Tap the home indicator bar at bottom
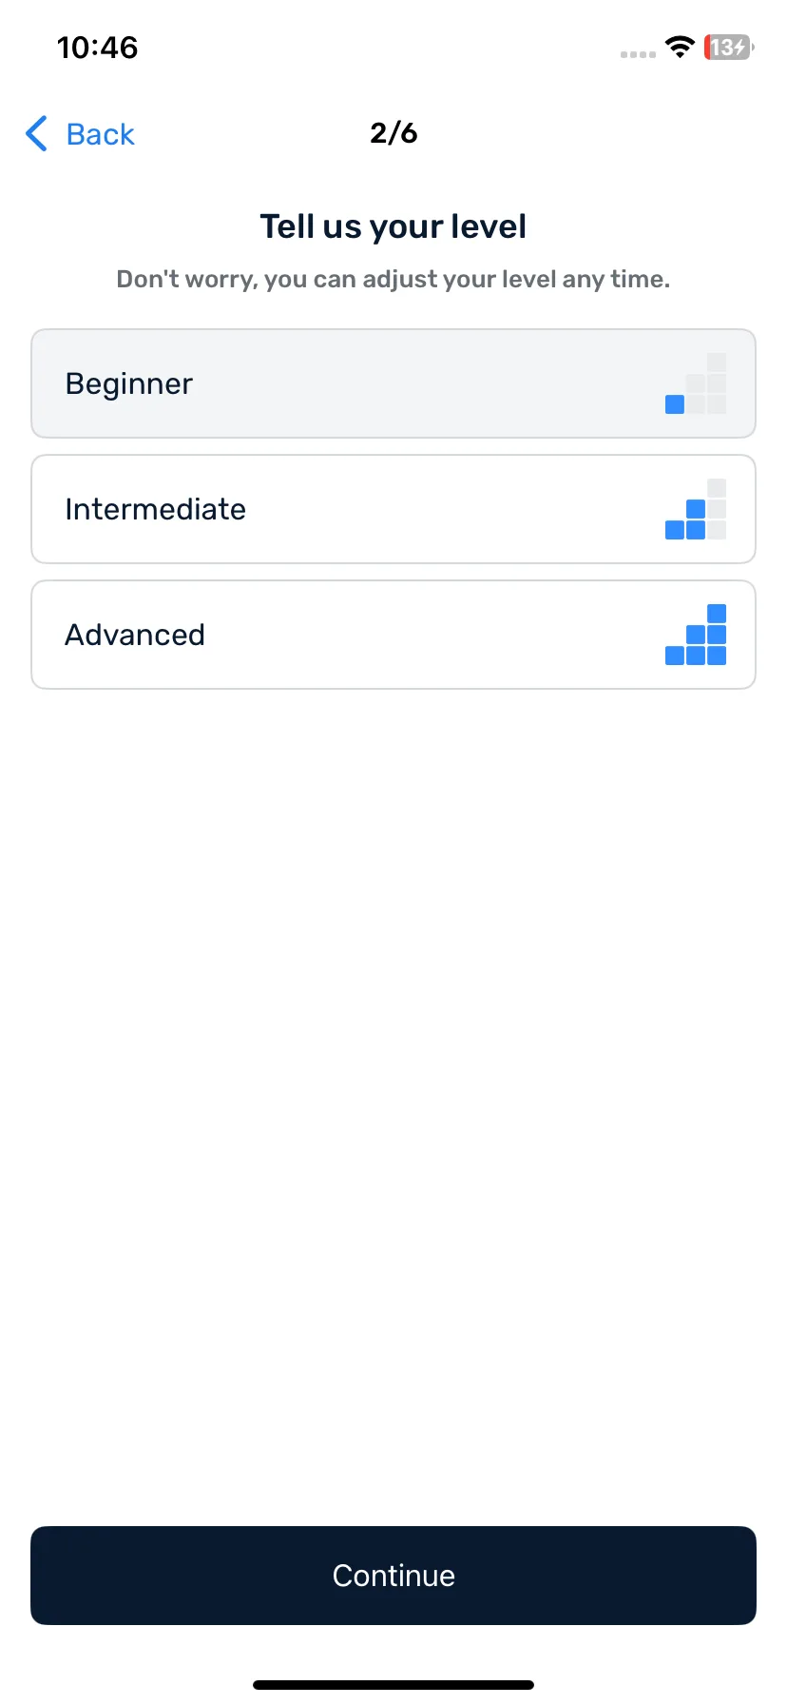 (x=393, y=1685)
